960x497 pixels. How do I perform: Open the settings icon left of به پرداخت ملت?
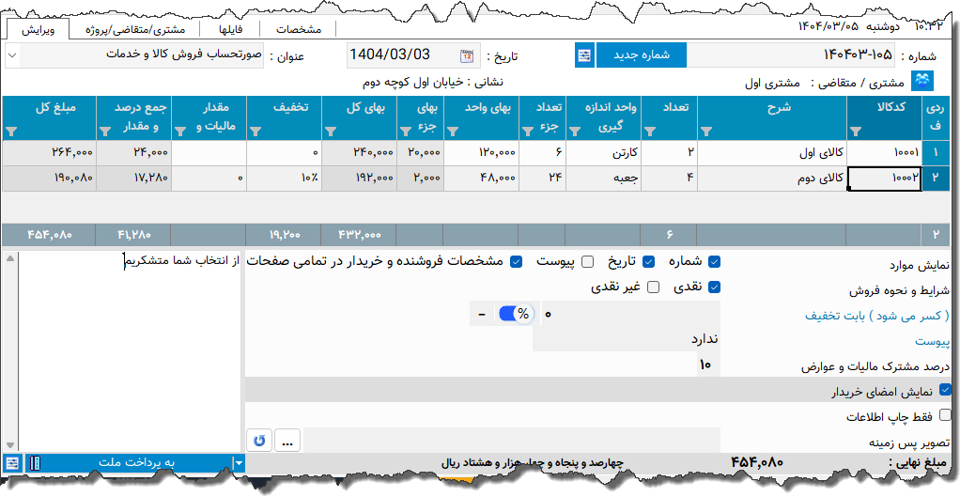12,463
